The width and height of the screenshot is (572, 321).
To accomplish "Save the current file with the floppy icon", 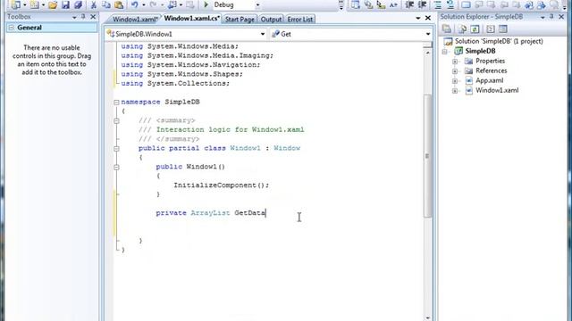I will click(x=65, y=4).
